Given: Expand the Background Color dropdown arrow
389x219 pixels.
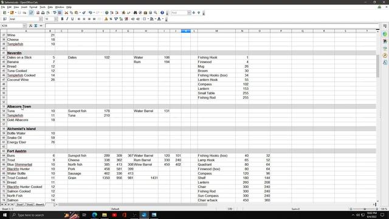Looking at the screenshot, I should (x=156, y=19).
